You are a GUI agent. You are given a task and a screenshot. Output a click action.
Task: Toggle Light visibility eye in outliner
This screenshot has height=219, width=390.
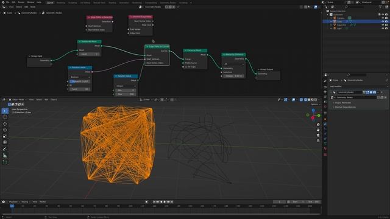(x=383, y=29)
